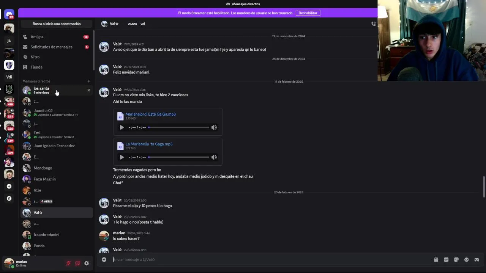The height and width of the screenshot is (273, 486).
Task: Toggle microphone mute
Action: point(68,263)
